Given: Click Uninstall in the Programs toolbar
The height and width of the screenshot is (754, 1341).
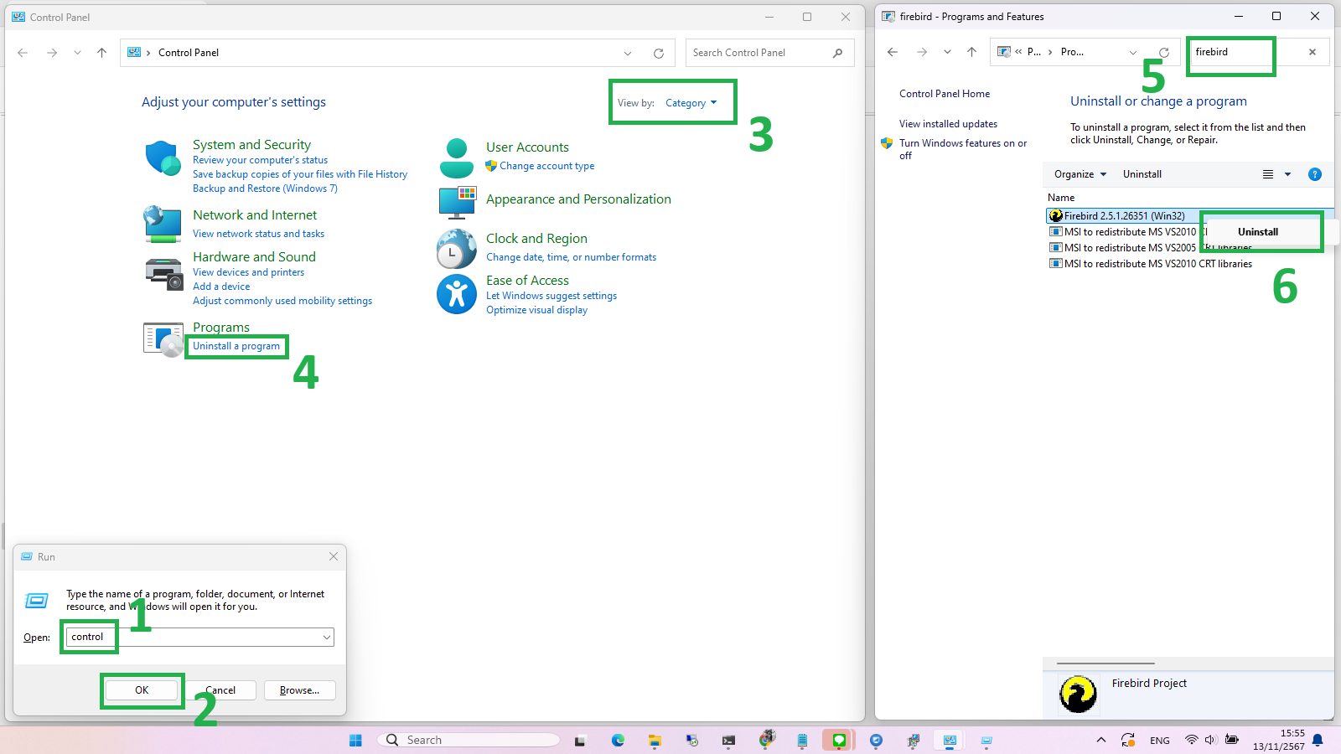Looking at the screenshot, I should pyautogui.click(x=1142, y=174).
